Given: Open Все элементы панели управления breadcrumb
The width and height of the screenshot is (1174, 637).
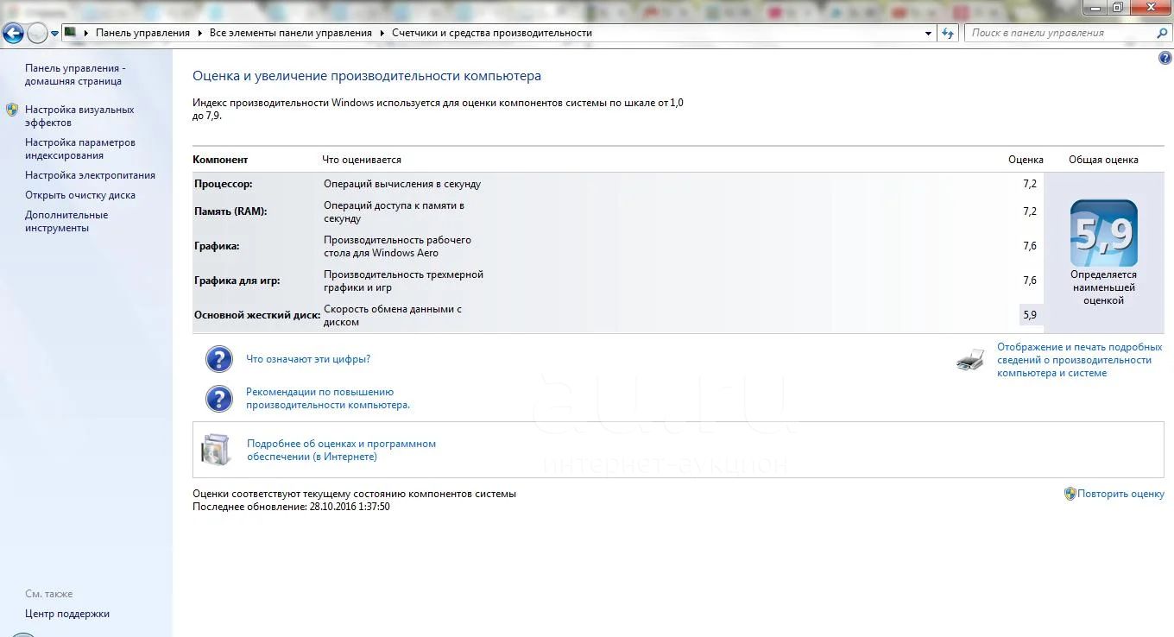Looking at the screenshot, I should coord(291,33).
